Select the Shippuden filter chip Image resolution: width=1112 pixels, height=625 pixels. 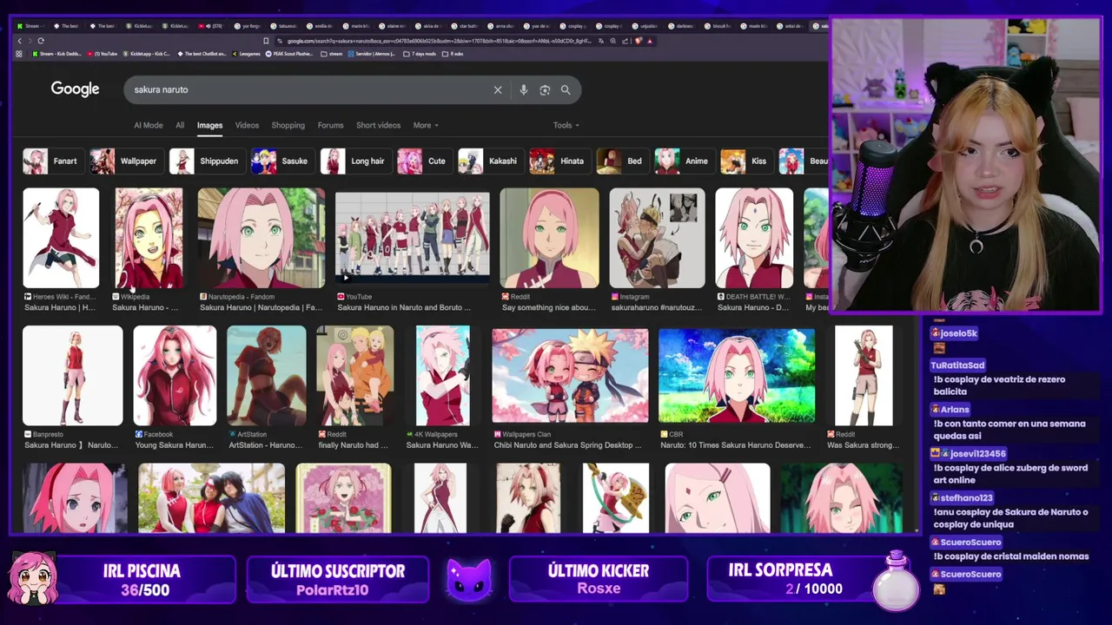pyautogui.click(x=207, y=161)
